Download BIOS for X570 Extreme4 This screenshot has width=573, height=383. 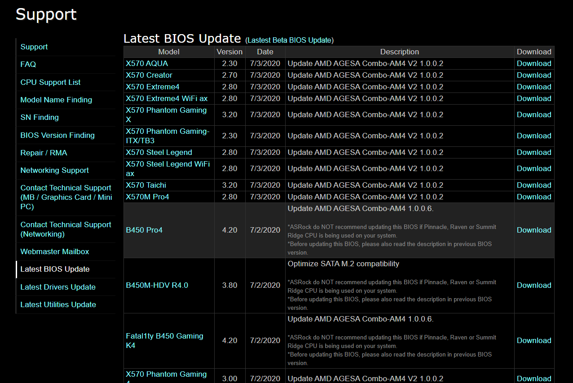[x=534, y=87]
